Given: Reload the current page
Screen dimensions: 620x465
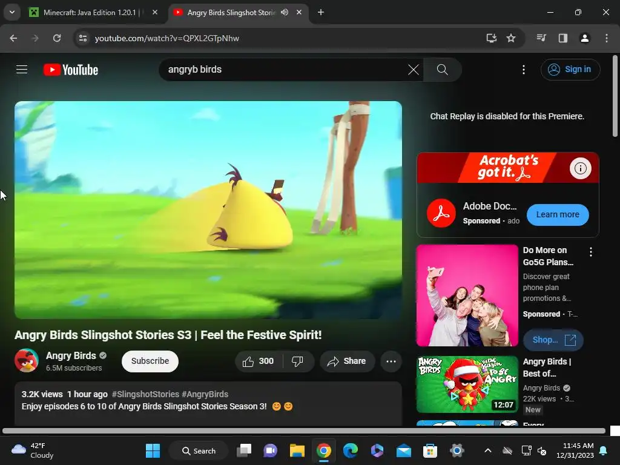Looking at the screenshot, I should point(57,38).
